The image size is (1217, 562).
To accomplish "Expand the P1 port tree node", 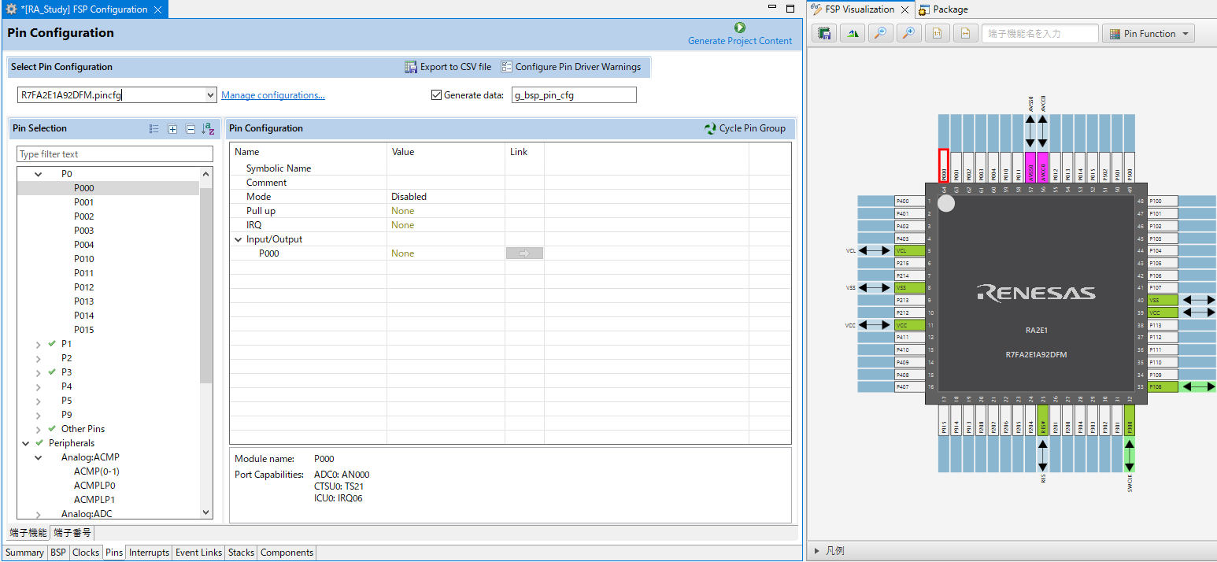I will 39,344.
